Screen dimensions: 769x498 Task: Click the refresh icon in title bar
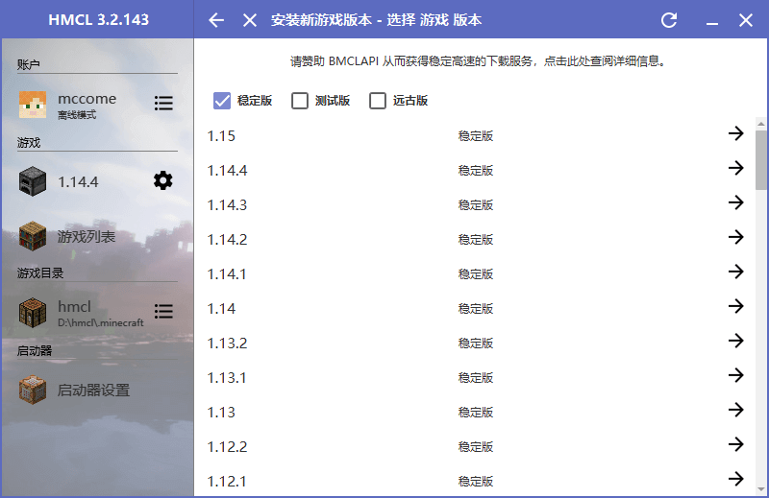[x=669, y=20]
